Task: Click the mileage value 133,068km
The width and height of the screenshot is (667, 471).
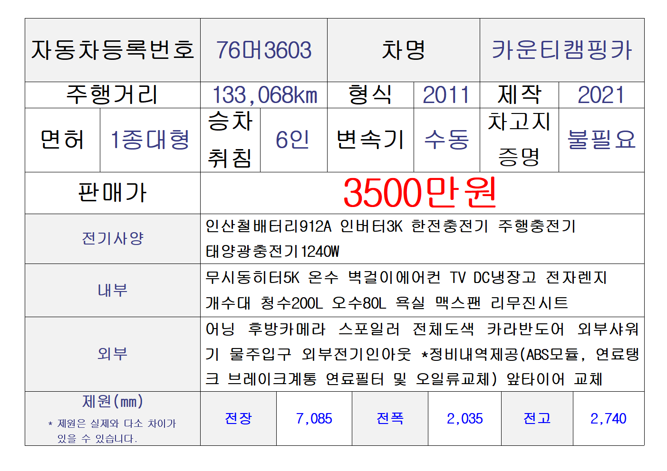Action: (264, 95)
